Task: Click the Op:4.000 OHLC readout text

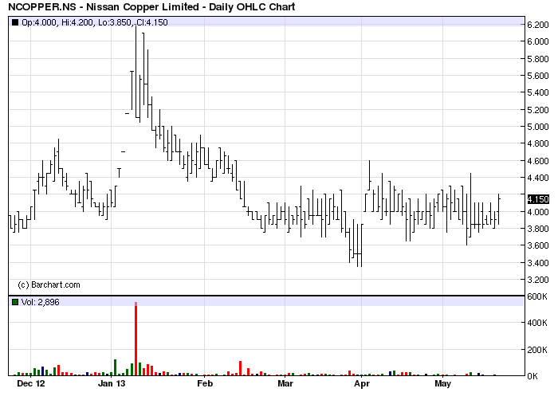Action: (x=39, y=22)
